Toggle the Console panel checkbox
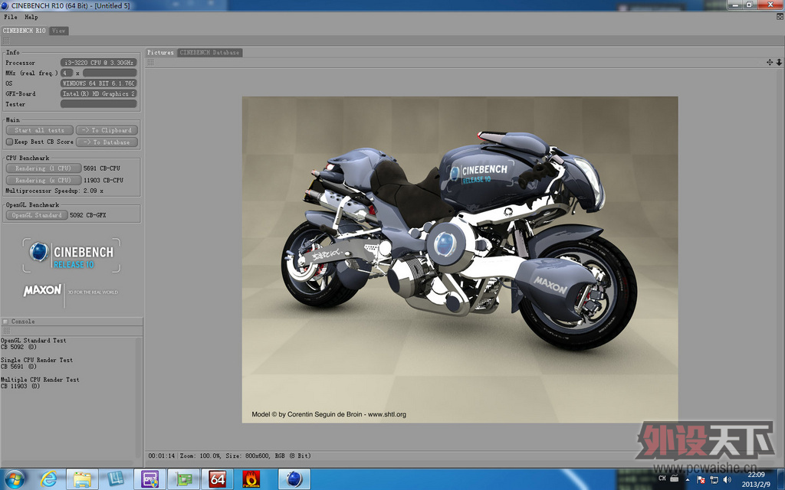The width and height of the screenshot is (785, 490). pyautogui.click(x=5, y=322)
